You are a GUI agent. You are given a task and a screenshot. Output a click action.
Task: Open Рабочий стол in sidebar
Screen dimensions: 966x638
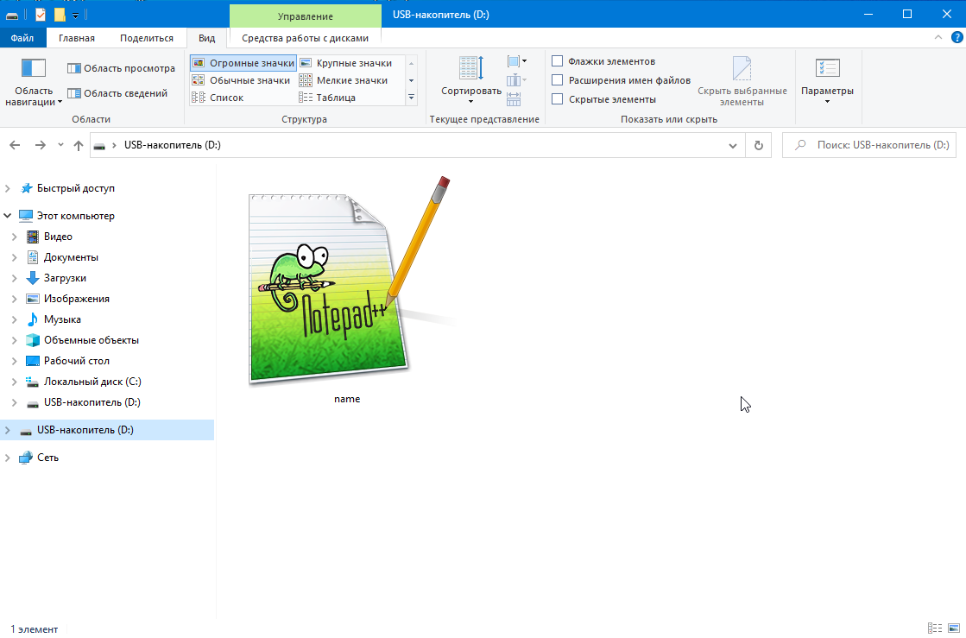(76, 361)
